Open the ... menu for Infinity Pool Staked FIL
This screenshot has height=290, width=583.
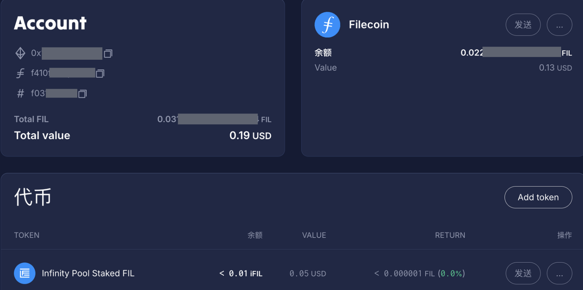pos(559,273)
